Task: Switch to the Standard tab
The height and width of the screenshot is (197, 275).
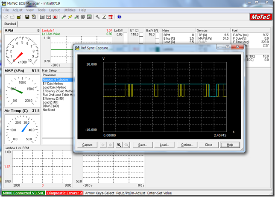Action: point(10,23)
